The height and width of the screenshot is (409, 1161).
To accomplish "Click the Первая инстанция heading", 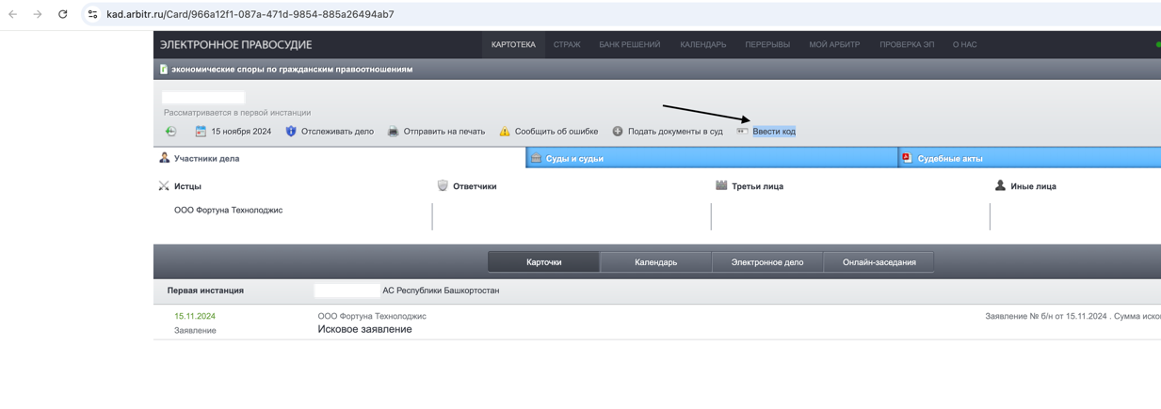I will click(x=205, y=291).
